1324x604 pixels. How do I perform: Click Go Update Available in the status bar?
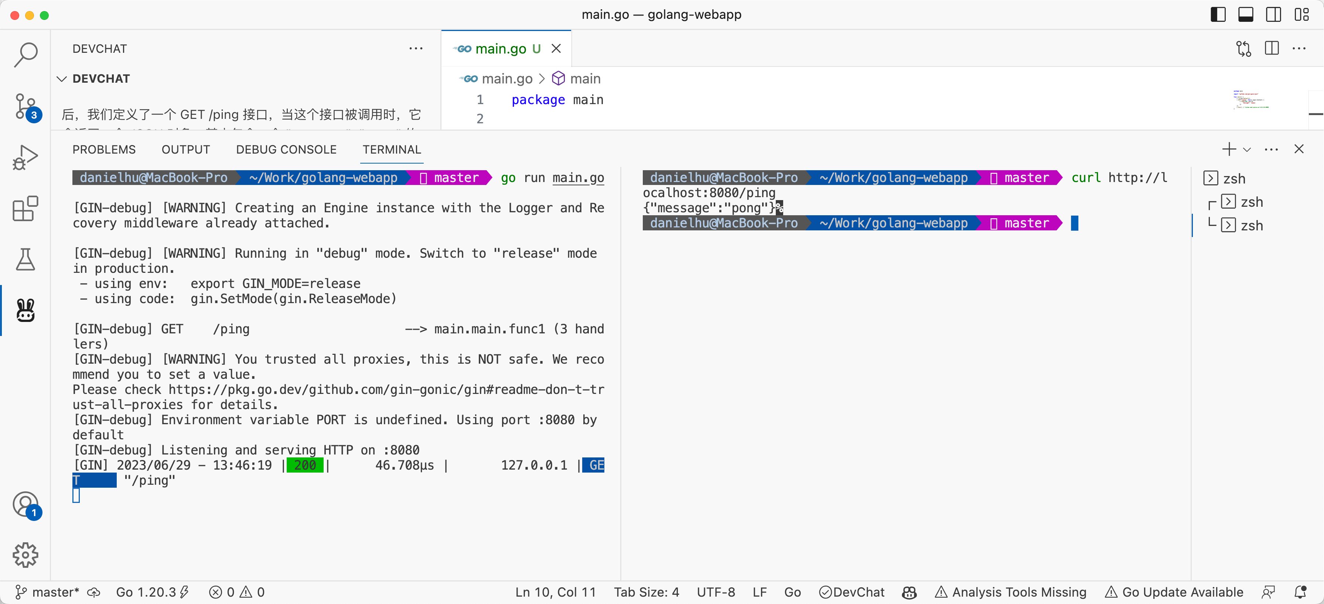[x=1174, y=592]
